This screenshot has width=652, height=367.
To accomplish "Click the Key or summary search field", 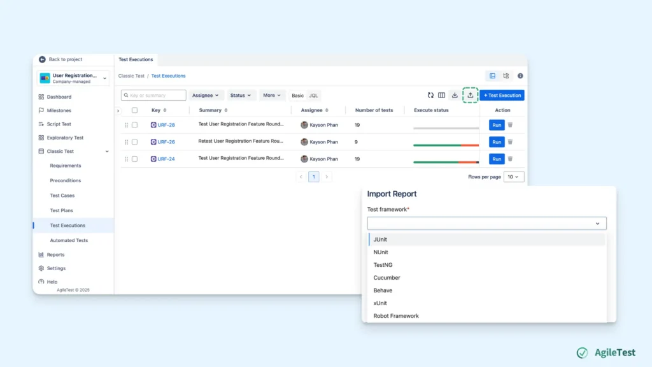I will point(153,96).
